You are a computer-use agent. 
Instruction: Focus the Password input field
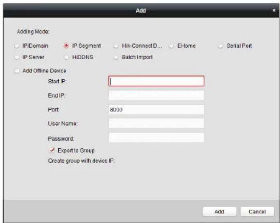tap(156, 137)
